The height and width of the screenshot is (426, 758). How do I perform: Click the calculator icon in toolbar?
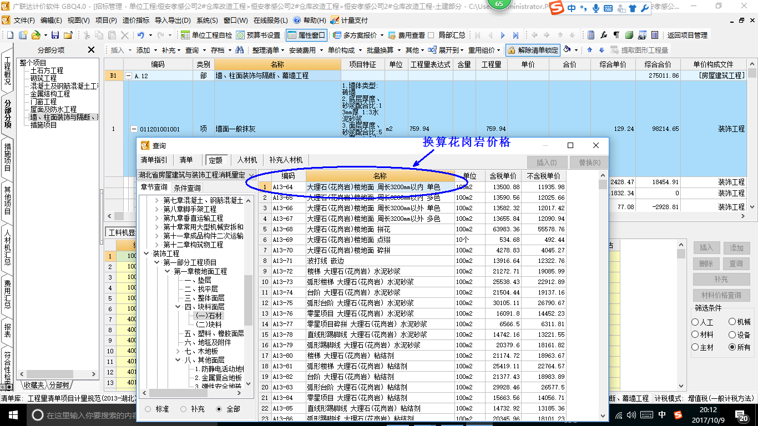pos(592,35)
